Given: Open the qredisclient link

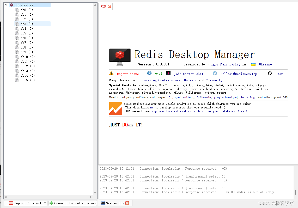Looking at the screenshot, I should 184,97.
